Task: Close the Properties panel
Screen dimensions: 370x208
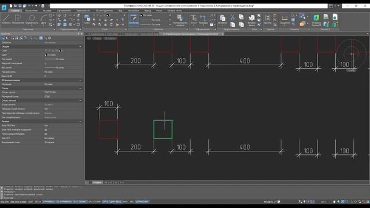Action: coord(82,34)
